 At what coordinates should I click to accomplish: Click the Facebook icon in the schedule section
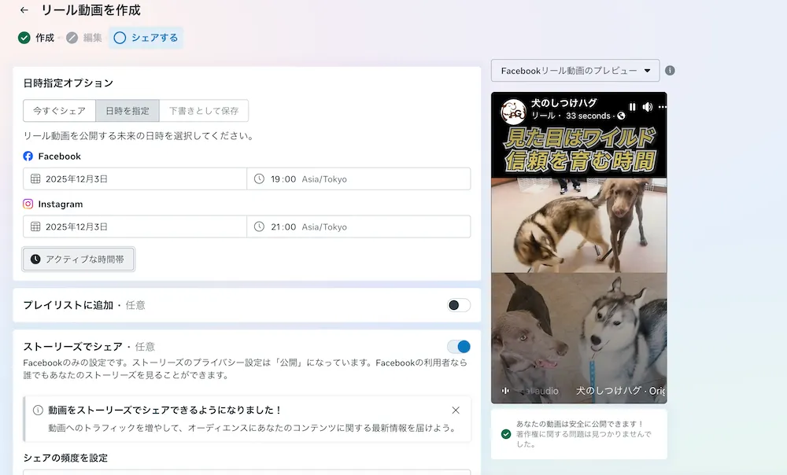coord(28,156)
